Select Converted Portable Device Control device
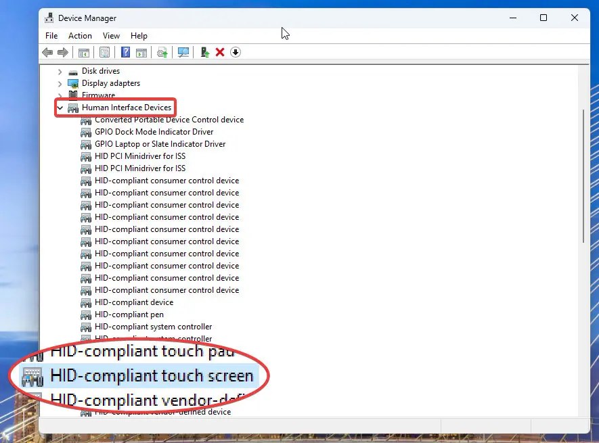The image size is (599, 443). pos(169,120)
